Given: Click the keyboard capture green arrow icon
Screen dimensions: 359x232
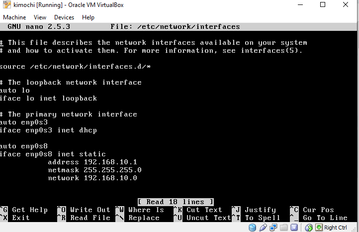Looking at the screenshot, I should click(x=319, y=228).
